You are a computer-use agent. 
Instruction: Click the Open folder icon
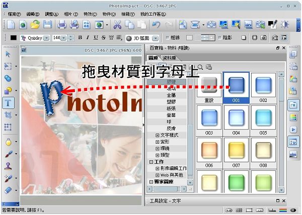coord(35,25)
